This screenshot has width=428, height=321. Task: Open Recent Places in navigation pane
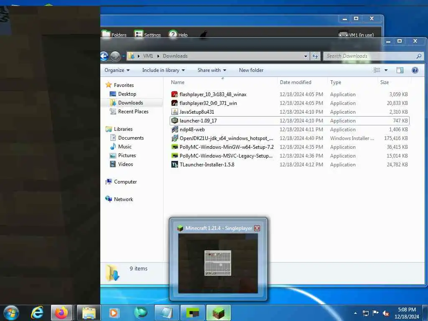coord(133,111)
